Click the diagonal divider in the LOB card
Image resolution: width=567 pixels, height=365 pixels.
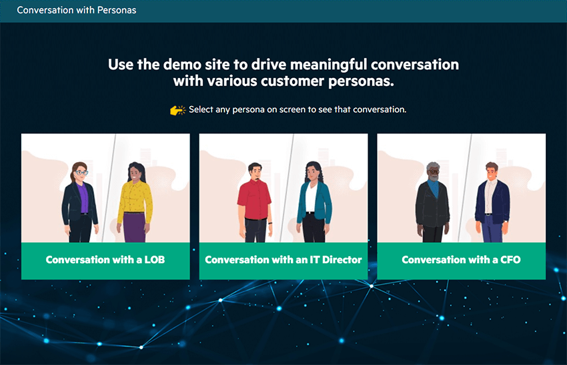(x=110, y=187)
